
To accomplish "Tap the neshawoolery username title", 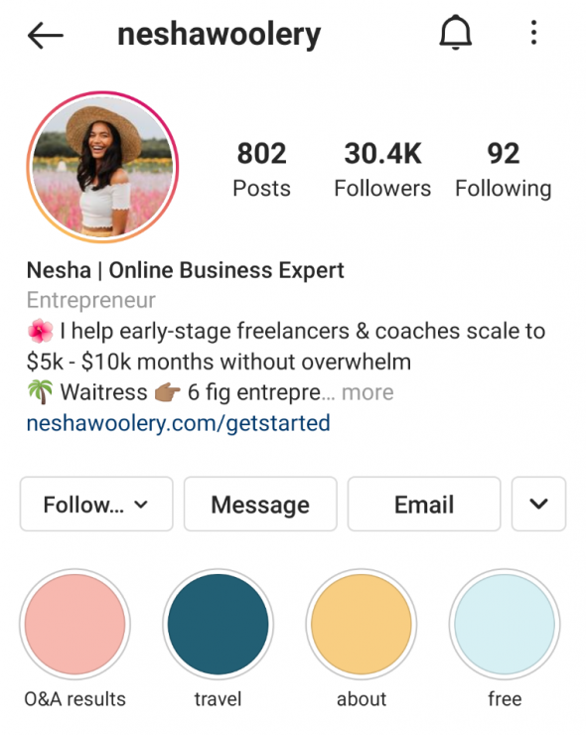I will (x=219, y=35).
